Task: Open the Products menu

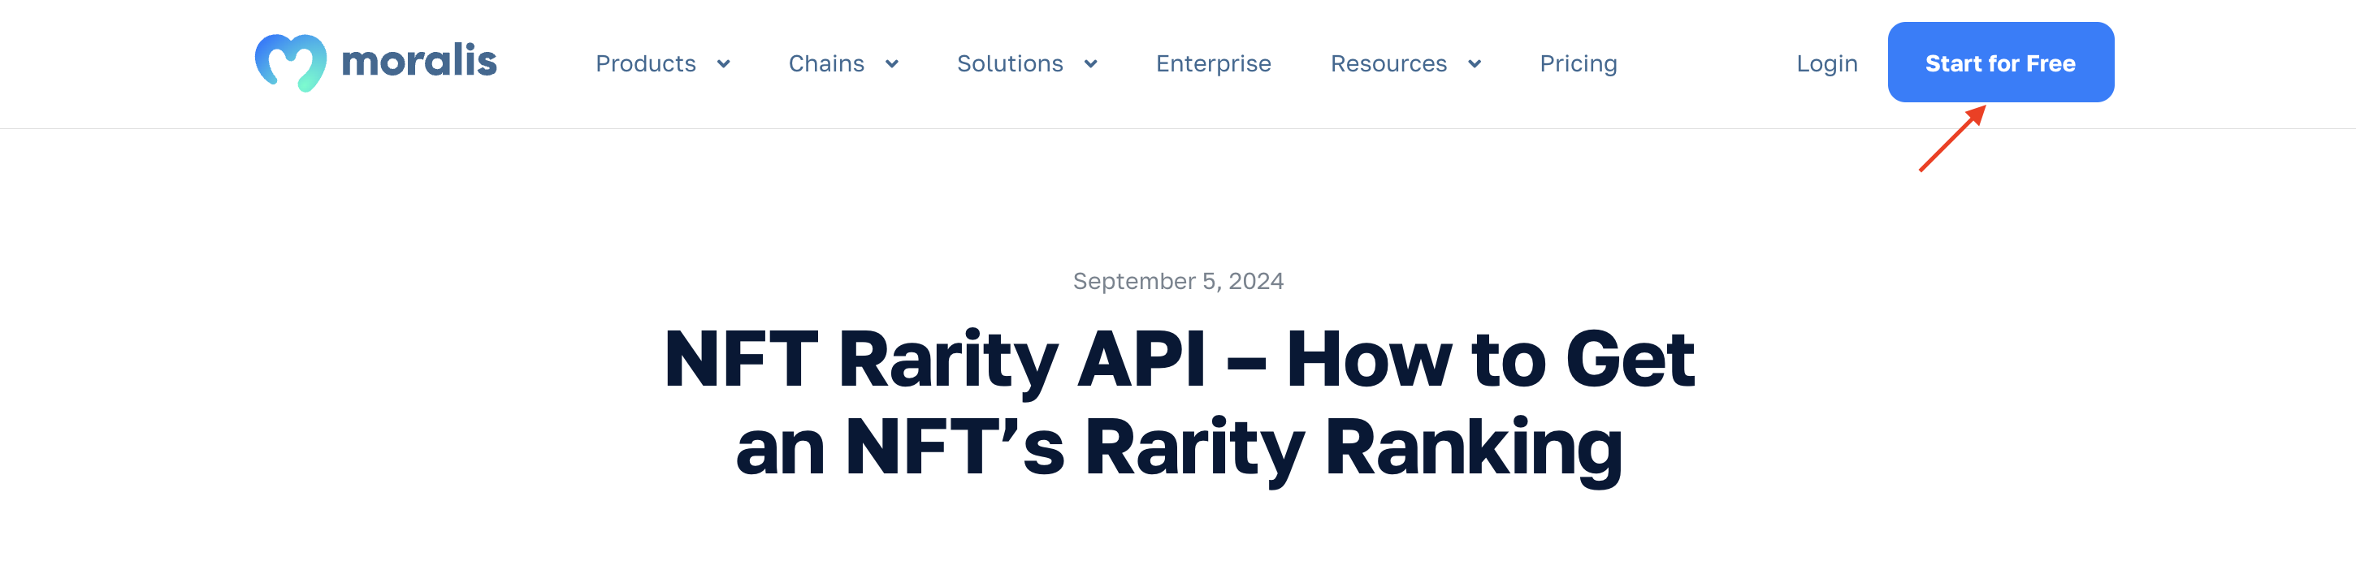Action: point(646,64)
